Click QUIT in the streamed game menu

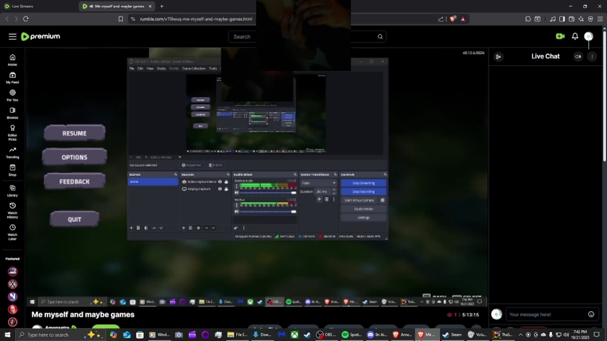pos(74,219)
